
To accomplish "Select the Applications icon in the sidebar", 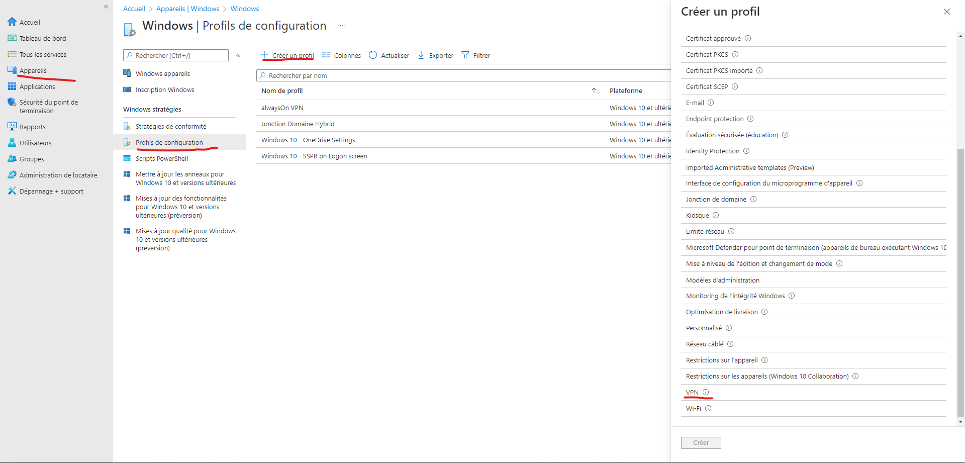I will tap(12, 86).
